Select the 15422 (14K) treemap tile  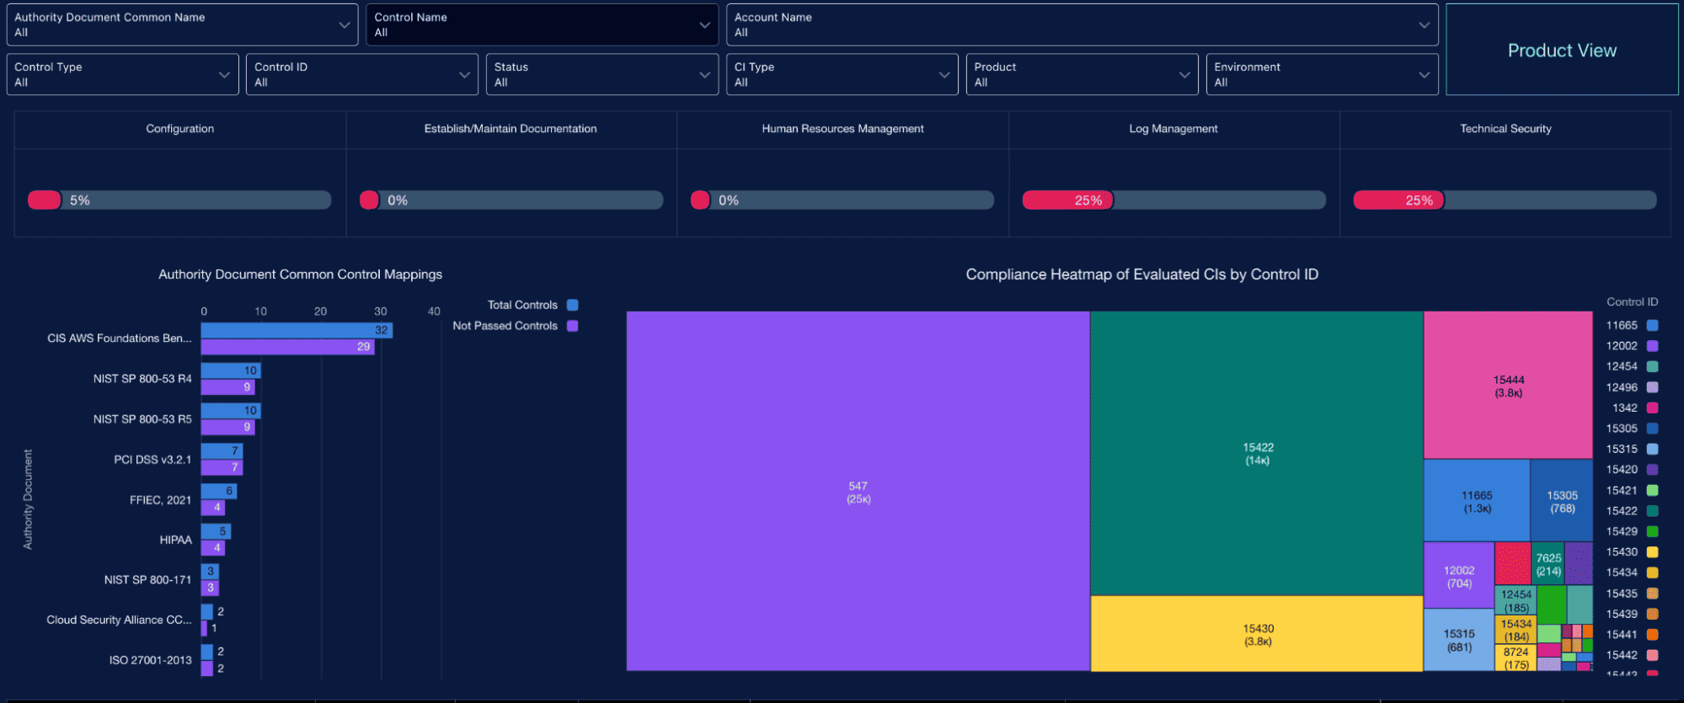tap(1257, 454)
